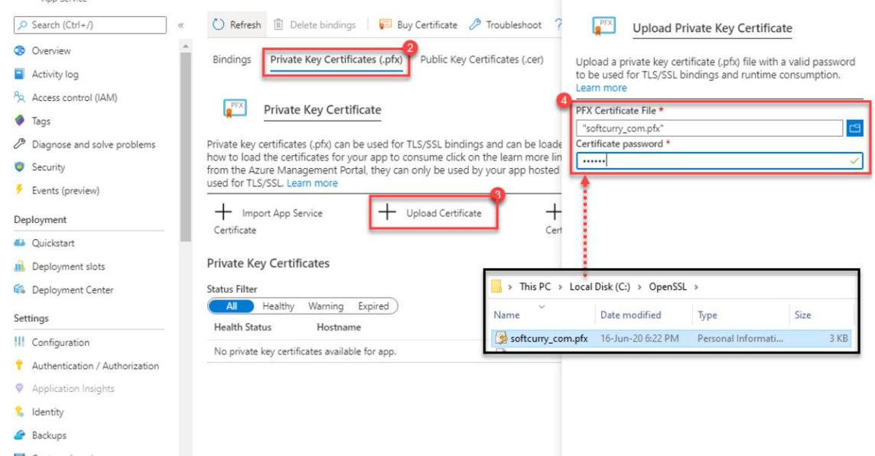The image size is (875, 456).
Task: Switch to the Bindings tab
Action: pos(232,60)
